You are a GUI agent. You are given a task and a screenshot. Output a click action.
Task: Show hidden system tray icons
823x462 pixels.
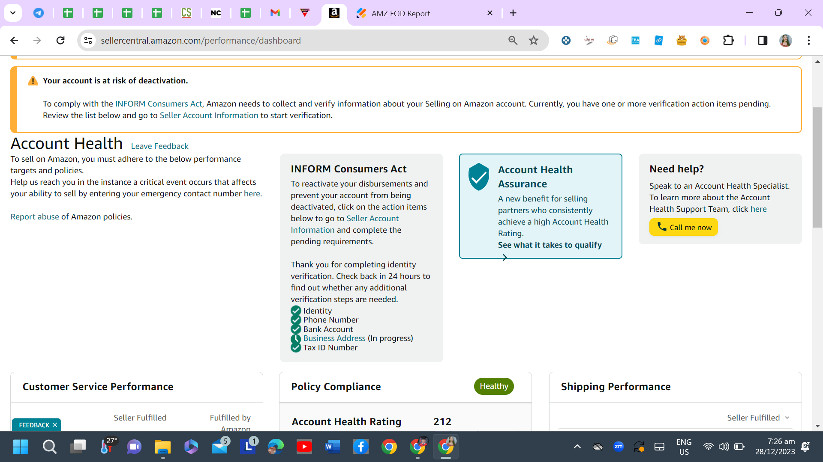pyautogui.click(x=577, y=447)
